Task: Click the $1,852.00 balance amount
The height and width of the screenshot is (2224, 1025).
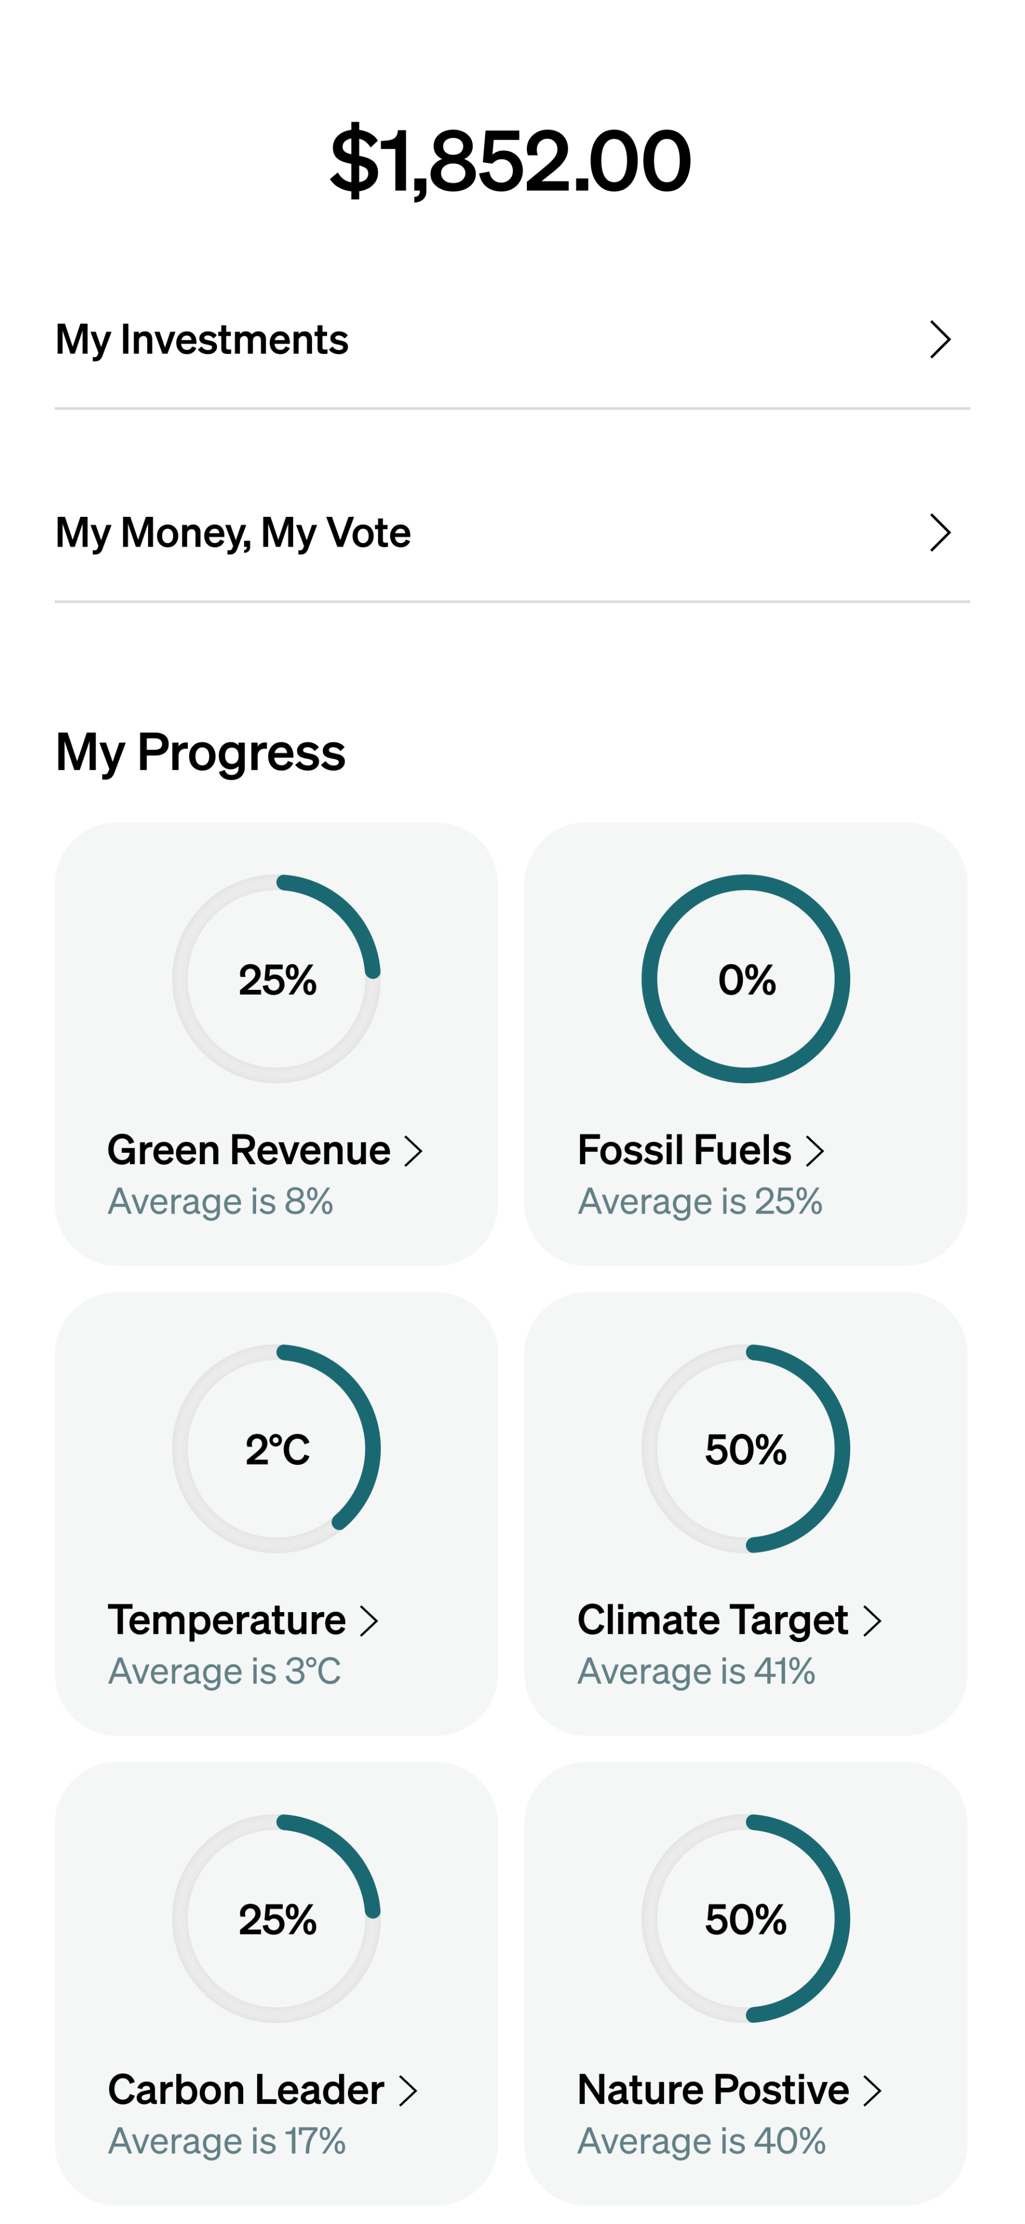Action: pos(511,161)
